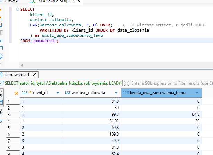The height and width of the screenshot is (155, 213).
Task: Open the AI assistant icon in sidebar
Action: [1, 41]
